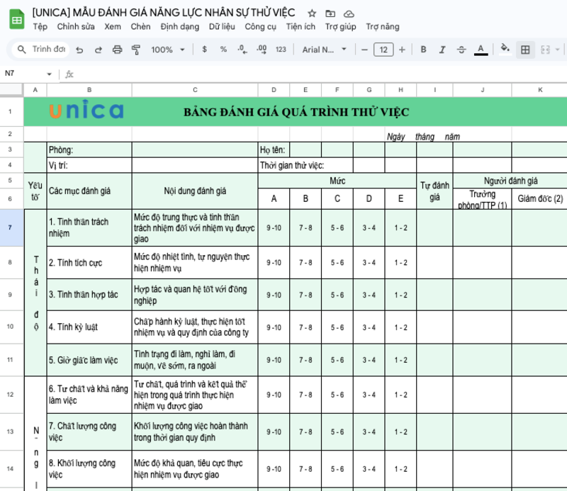
Task: Redo the last action
Action: (99, 50)
